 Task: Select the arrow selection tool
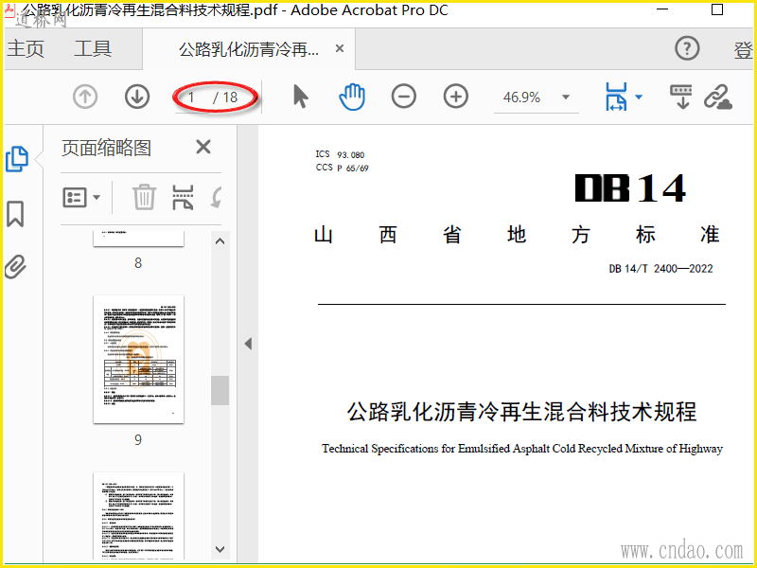300,97
